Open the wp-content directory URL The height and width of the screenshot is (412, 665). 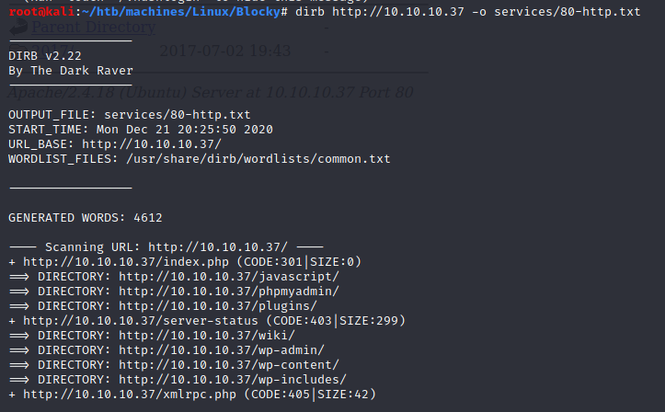(x=228, y=365)
